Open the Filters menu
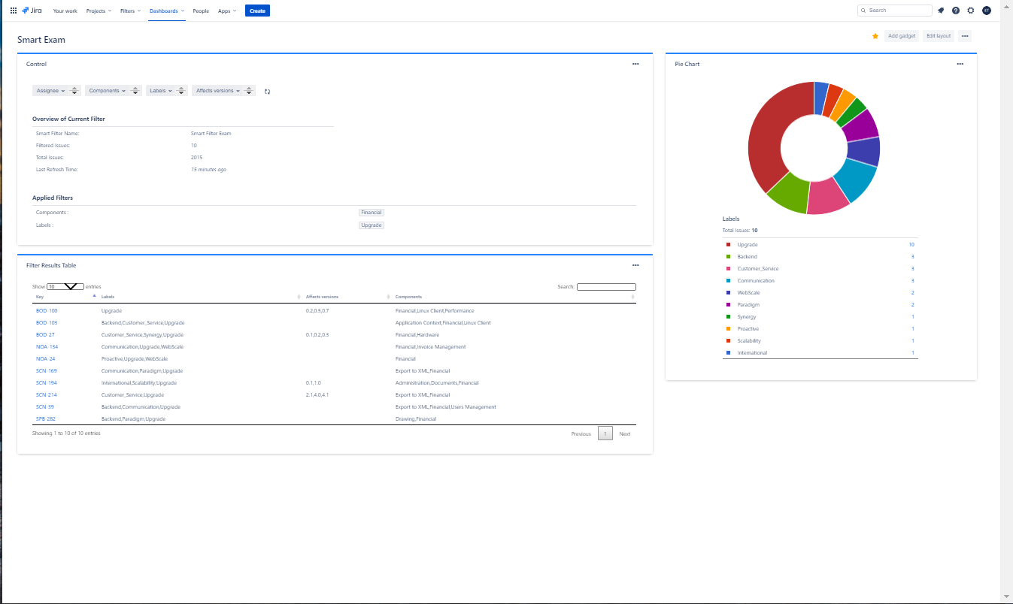 (130, 11)
